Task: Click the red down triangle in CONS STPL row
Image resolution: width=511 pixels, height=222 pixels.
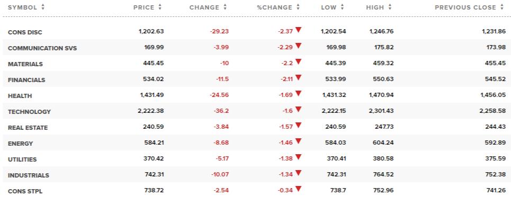Action: pos(299,189)
